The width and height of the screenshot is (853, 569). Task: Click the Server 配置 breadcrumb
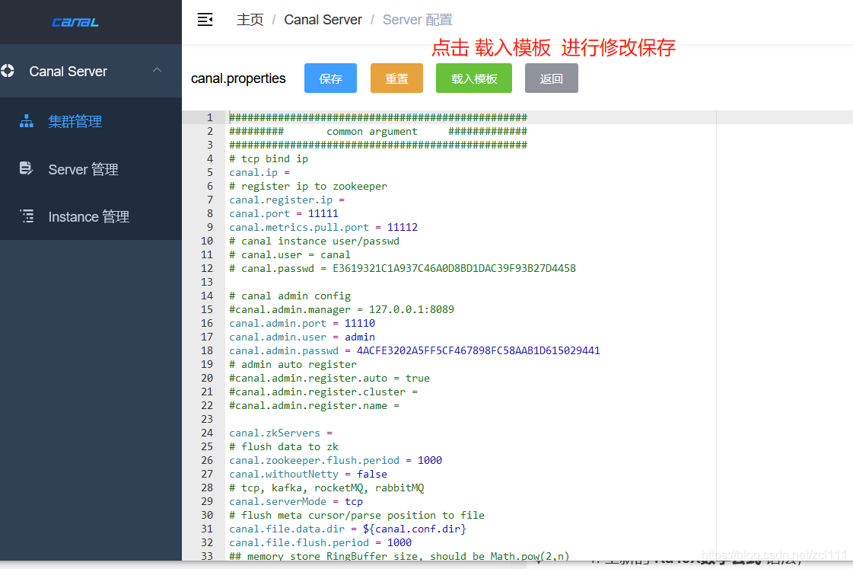[417, 20]
